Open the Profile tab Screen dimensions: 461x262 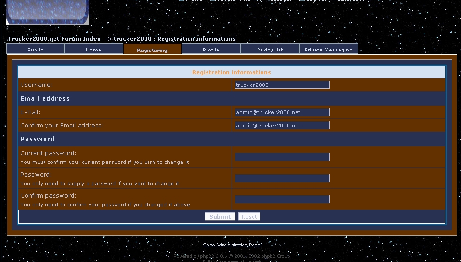point(211,49)
